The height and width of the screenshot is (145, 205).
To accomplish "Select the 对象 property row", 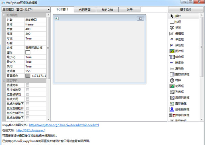I will (x=26, y=20).
